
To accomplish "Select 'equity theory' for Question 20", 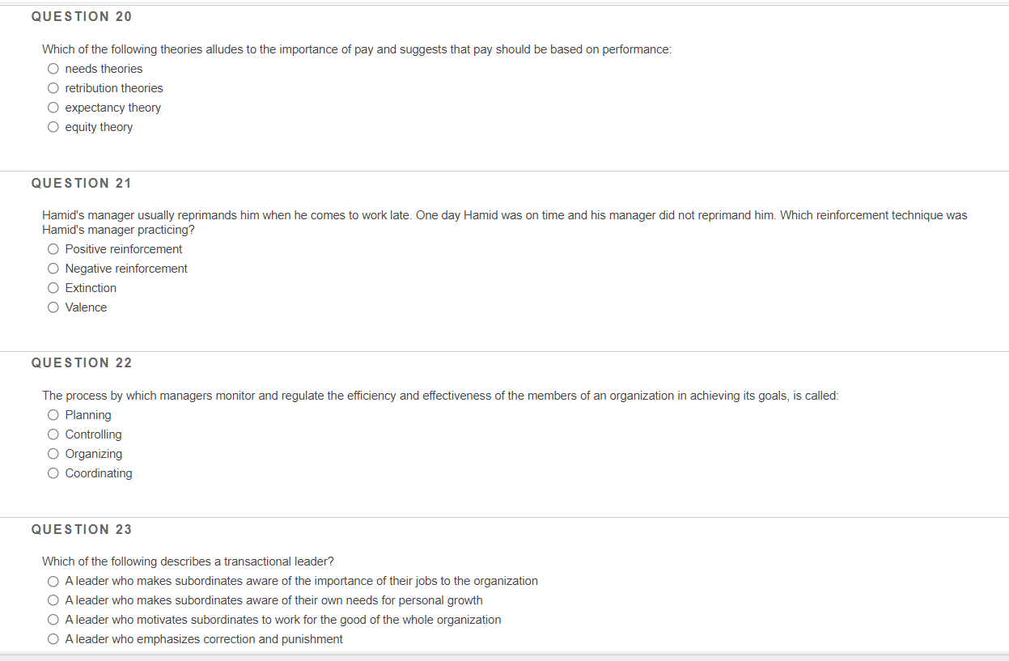I will (x=53, y=126).
